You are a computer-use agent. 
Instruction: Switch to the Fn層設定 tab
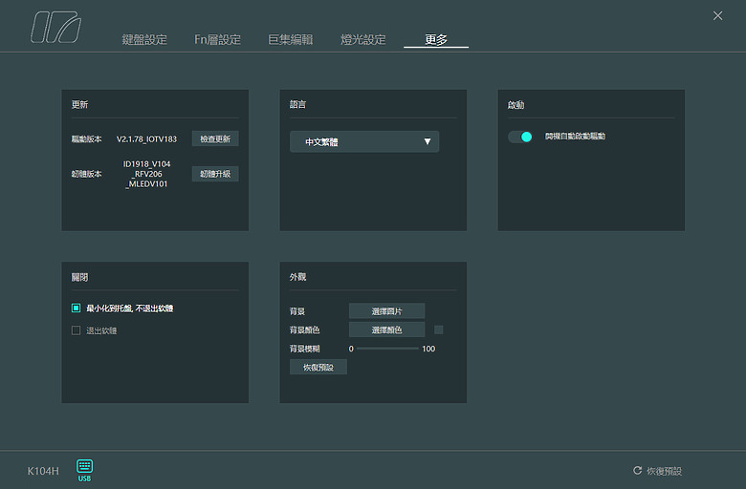pos(217,39)
